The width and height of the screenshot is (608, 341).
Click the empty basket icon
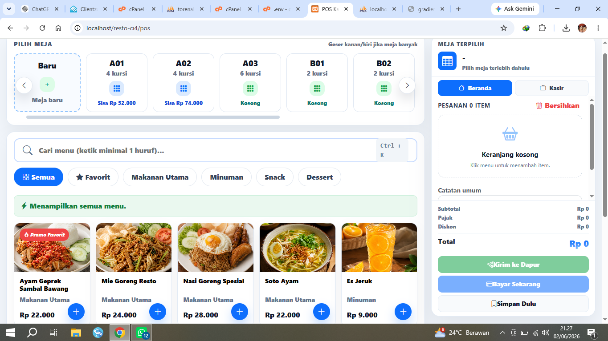point(510,134)
